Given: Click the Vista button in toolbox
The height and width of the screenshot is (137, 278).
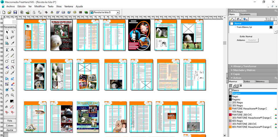Looking at the screenshot, I should (10, 120).
